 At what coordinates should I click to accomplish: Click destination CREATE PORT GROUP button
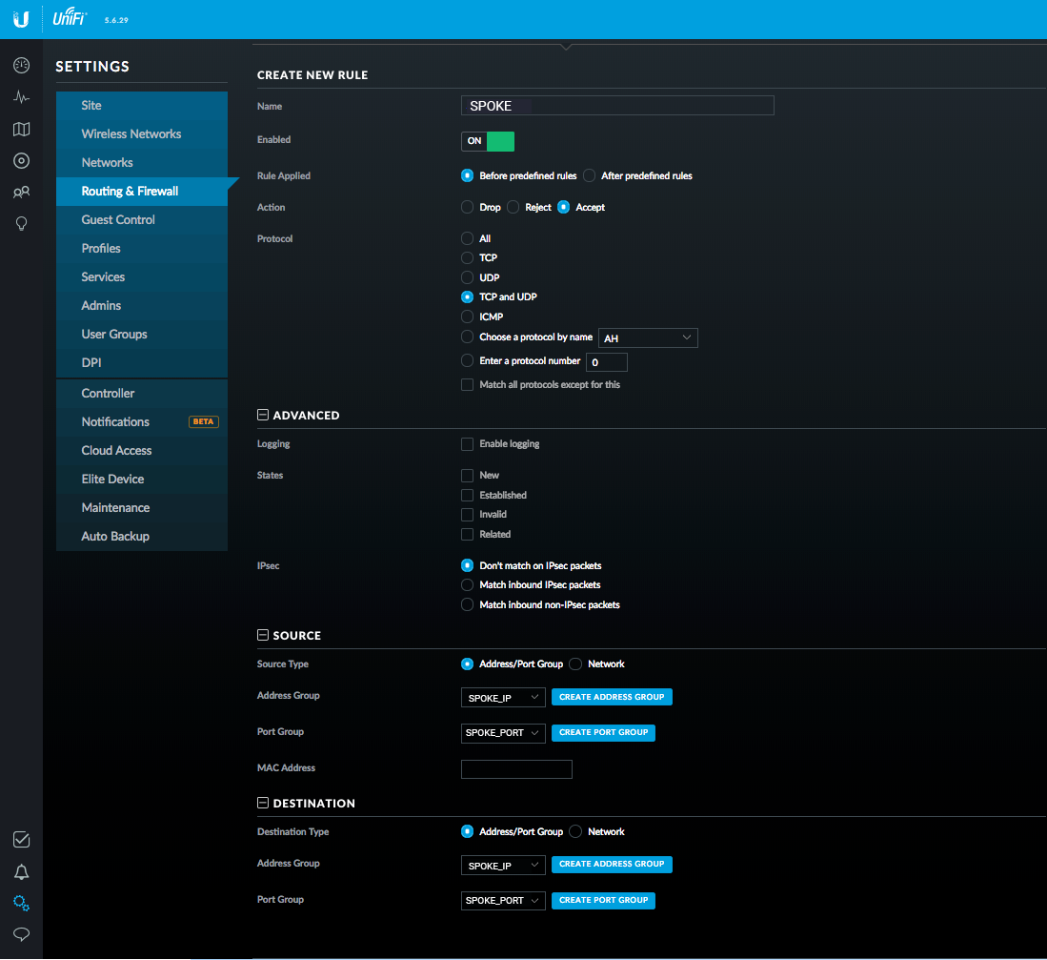tap(604, 901)
